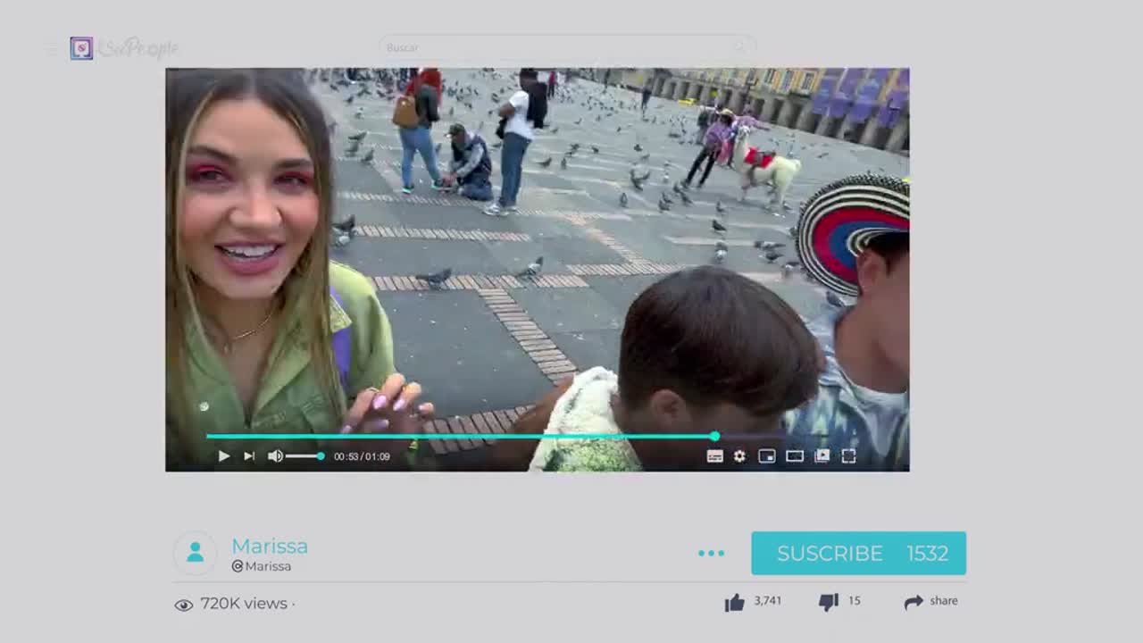Skip to the next video
1143x643 pixels.
coord(249,456)
